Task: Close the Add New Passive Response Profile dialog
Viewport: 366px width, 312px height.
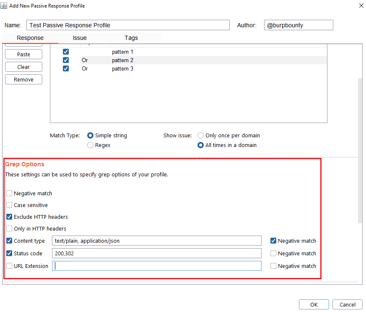Action: (x=361, y=6)
